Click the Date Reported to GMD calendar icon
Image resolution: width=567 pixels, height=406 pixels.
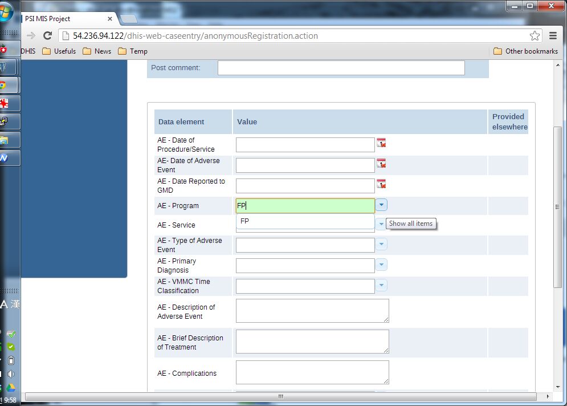click(x=381, y=184)
